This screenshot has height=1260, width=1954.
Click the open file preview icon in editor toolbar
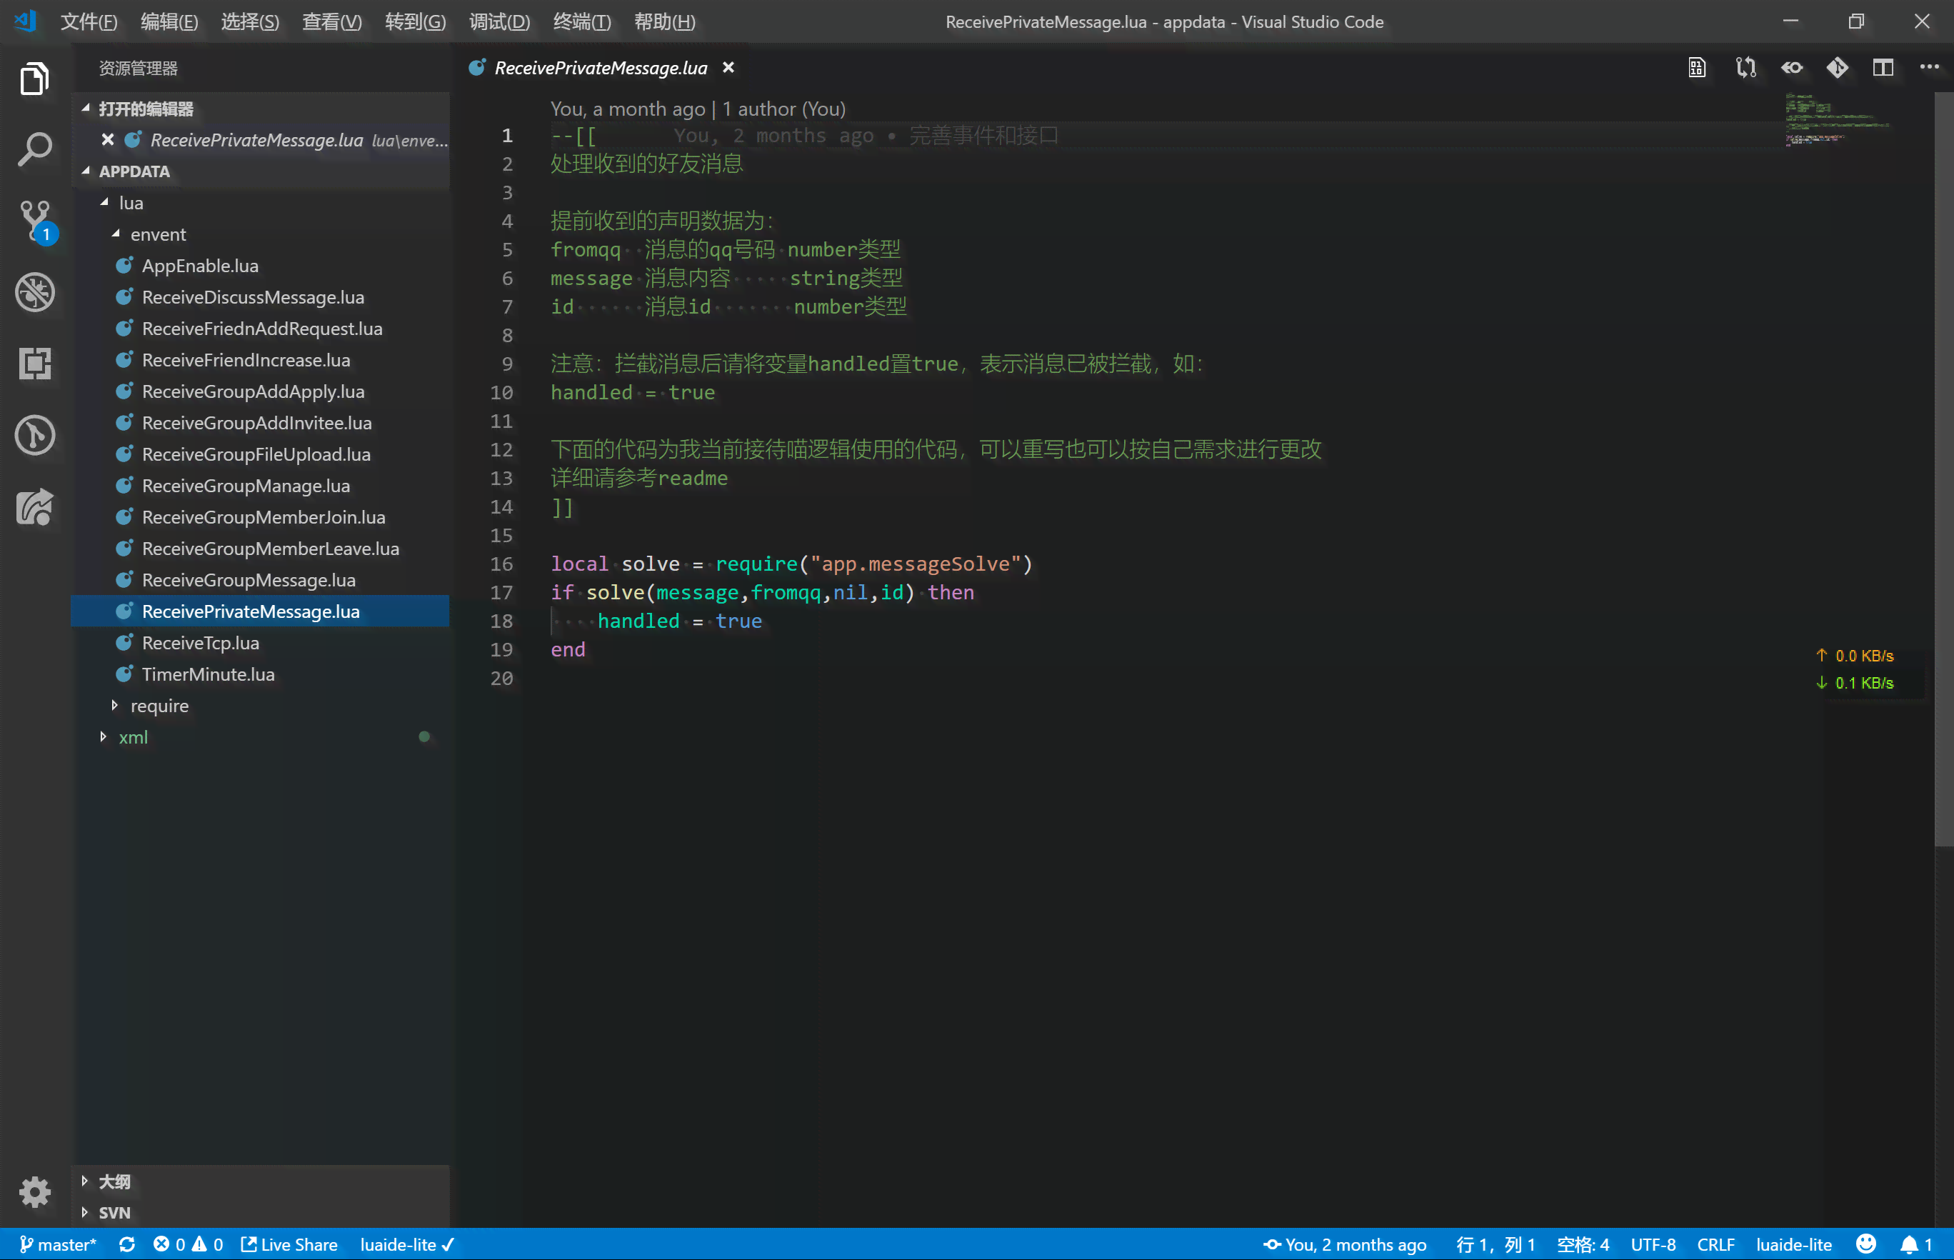[1697, 68]
